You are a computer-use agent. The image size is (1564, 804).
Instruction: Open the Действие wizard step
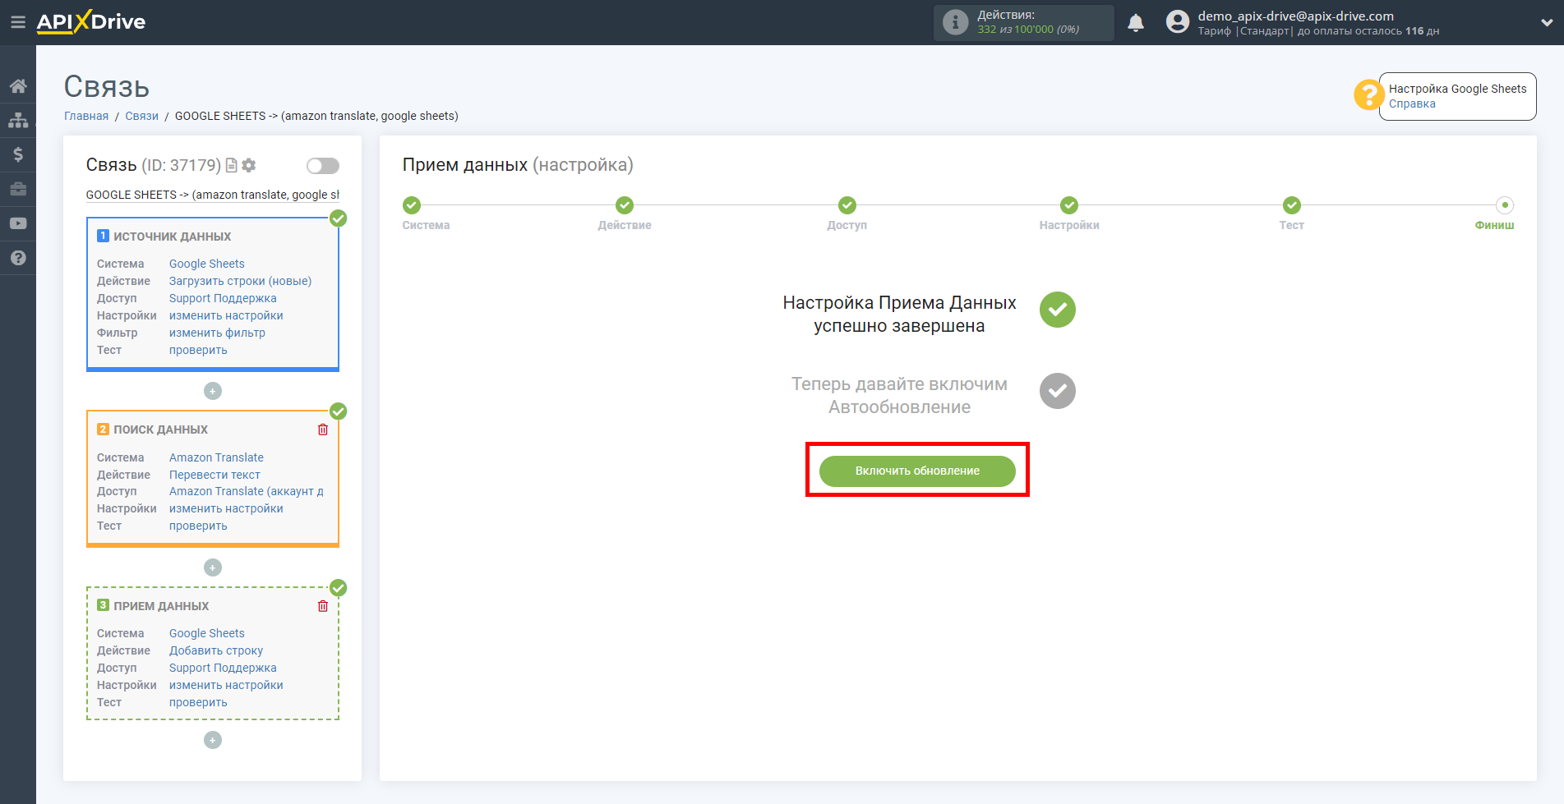pyautogui.click(x=625, y=205)
